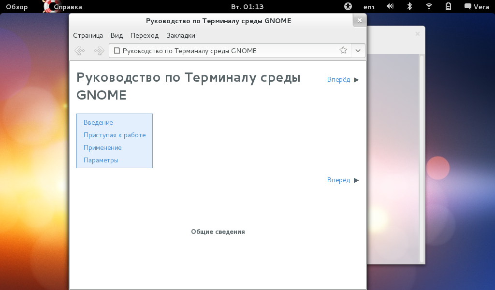The width and height of the screenshot is (495, 290).
Task: Open the Bluetooth status icon
Action: 409,6
